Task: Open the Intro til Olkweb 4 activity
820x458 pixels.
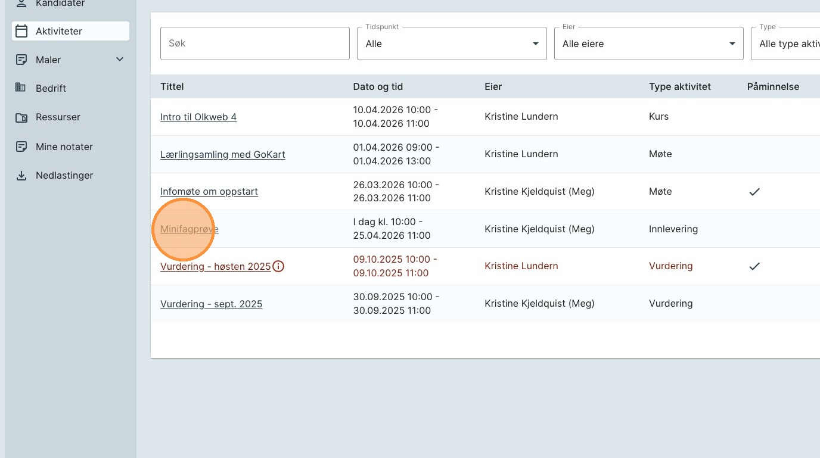Action: (198, 117)
